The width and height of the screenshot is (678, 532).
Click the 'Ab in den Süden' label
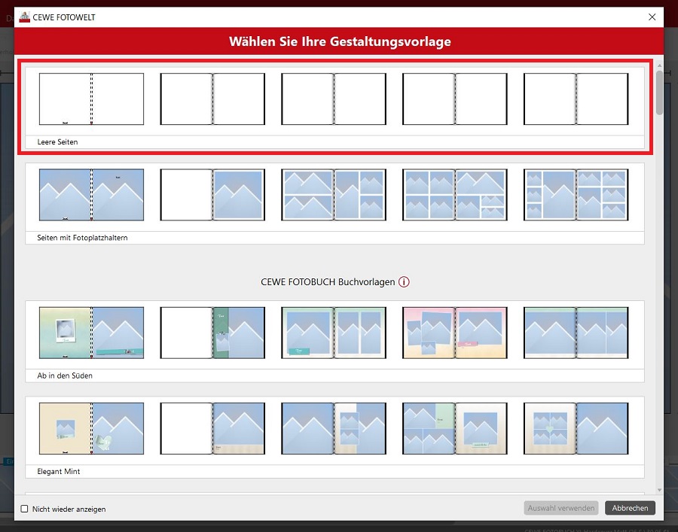(x=65, y=375)
